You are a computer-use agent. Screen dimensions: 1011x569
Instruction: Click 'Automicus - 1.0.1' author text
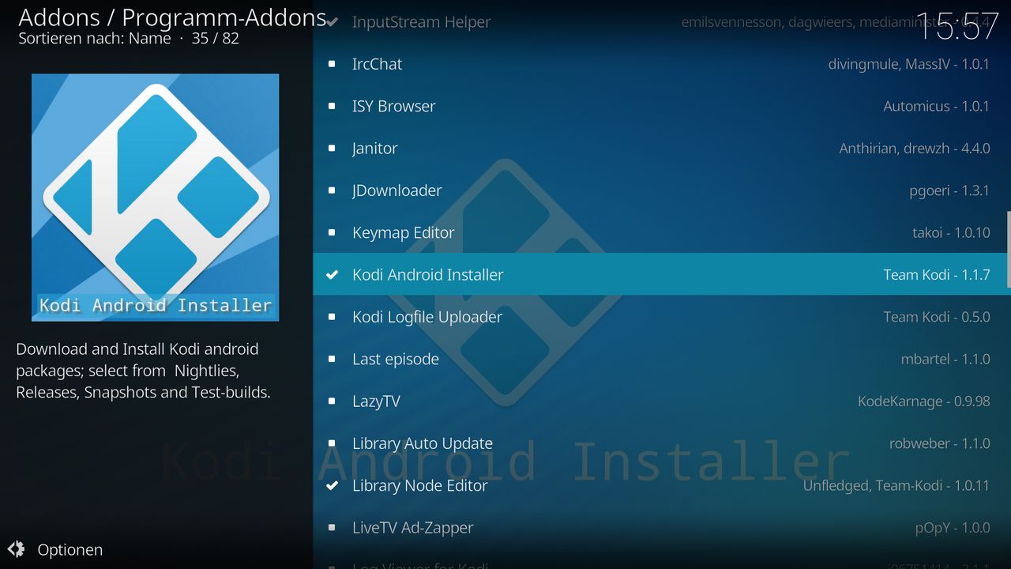(936, 106)
